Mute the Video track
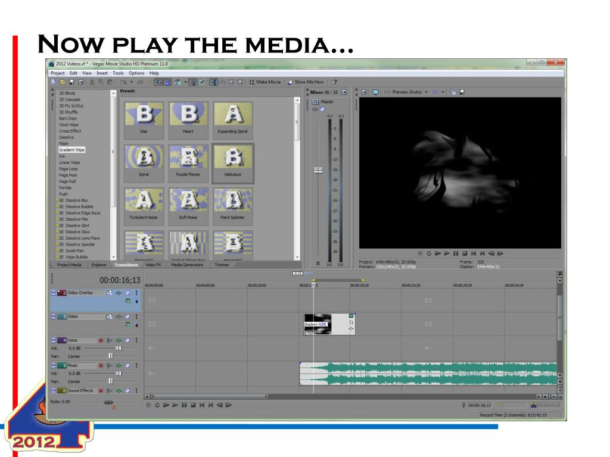 [x=127, y=317]
